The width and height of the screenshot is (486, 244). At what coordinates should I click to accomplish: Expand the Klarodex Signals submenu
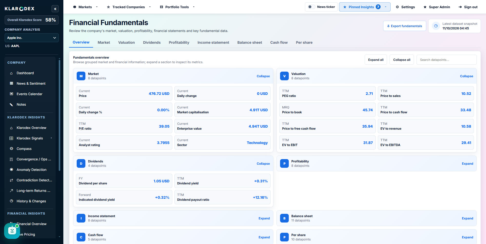51,138
